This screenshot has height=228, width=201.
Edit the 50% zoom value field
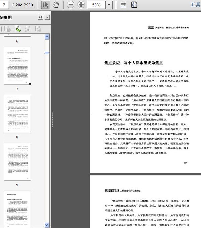tap(96, 5)
